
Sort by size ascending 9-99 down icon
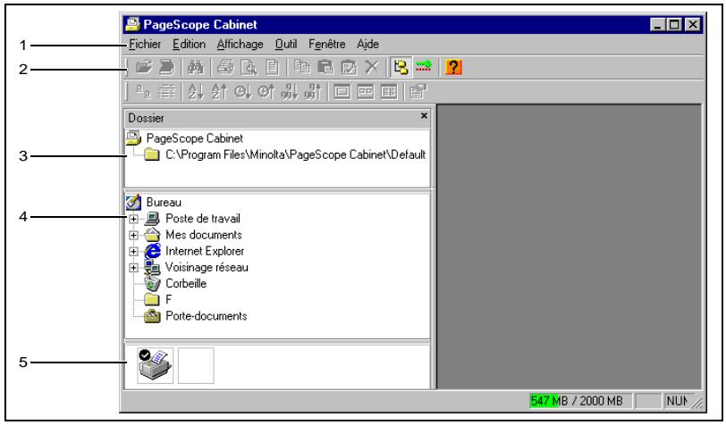coord(289,92)
